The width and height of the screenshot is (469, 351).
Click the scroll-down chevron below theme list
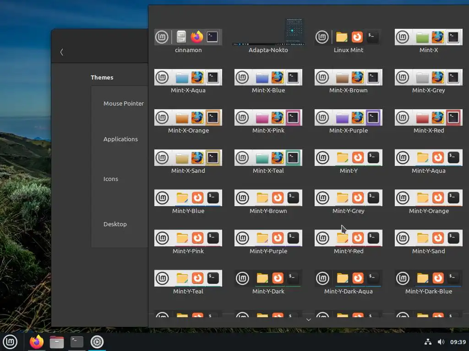point(309,319)
